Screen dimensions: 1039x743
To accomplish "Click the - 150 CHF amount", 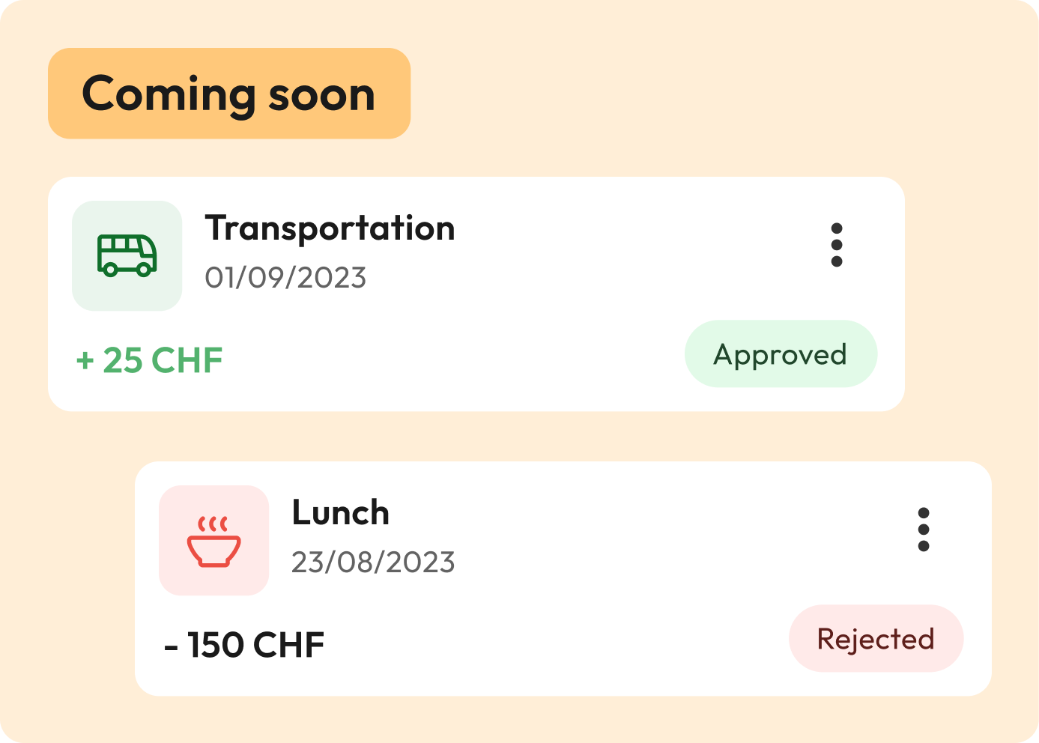I will point(244,645).
